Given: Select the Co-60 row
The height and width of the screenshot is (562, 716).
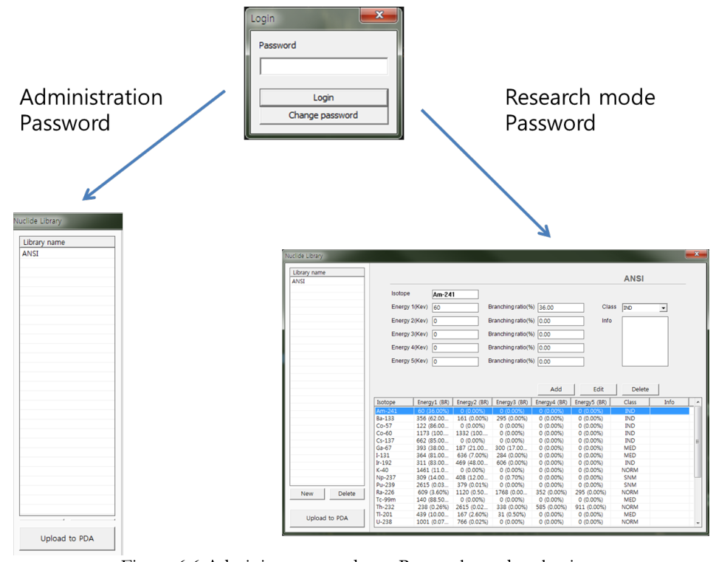Looking at the screenshot, I should point(532,434).
